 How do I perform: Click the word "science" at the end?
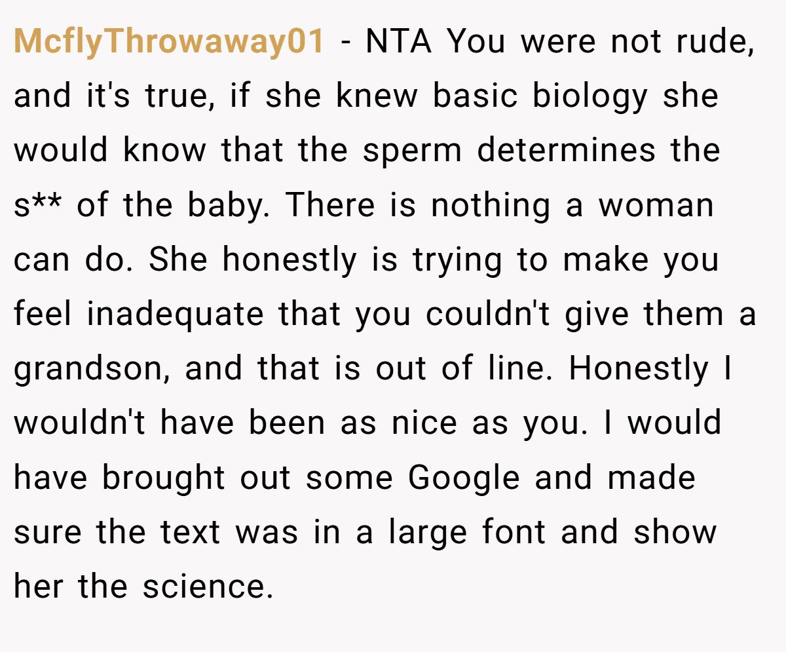206,587
